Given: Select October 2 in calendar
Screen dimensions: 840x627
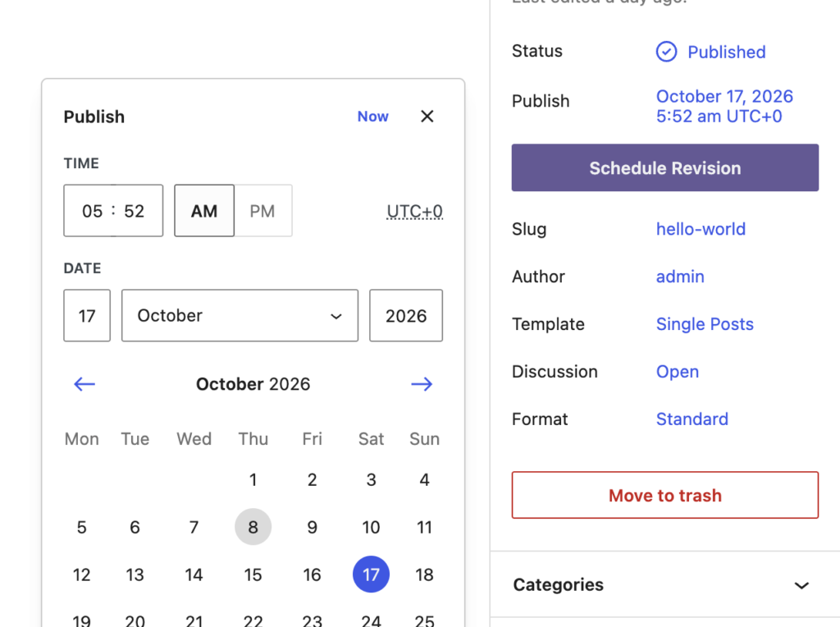Looking at the screenshot, I should (x=312, y=479).
